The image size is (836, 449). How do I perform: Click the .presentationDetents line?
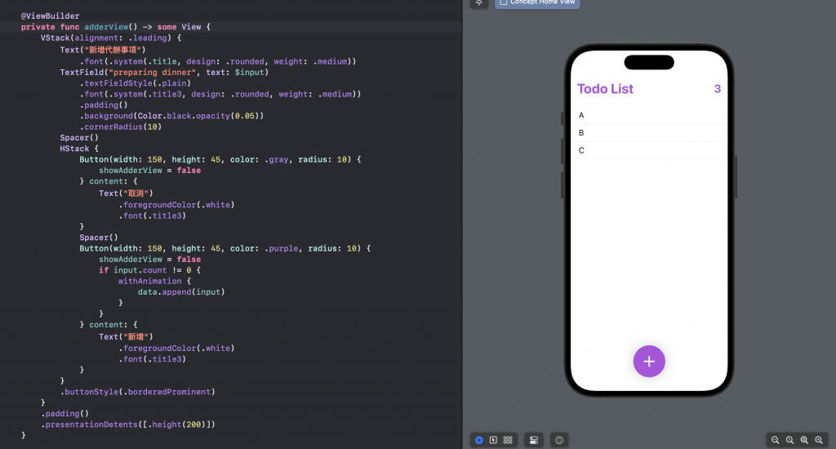[x=128, y=425]
